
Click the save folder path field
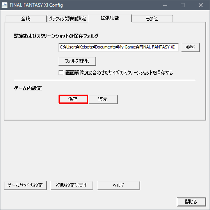coord(119,47)
